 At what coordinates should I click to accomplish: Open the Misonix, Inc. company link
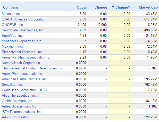click(x=11, y=14)
